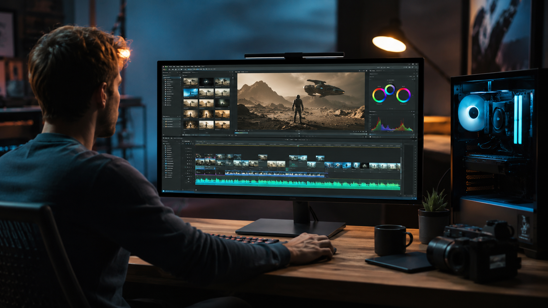Select the dark glowing-orb thumbnail in the top row
This screenshot has height=308, width=548.
click(206, 82)
